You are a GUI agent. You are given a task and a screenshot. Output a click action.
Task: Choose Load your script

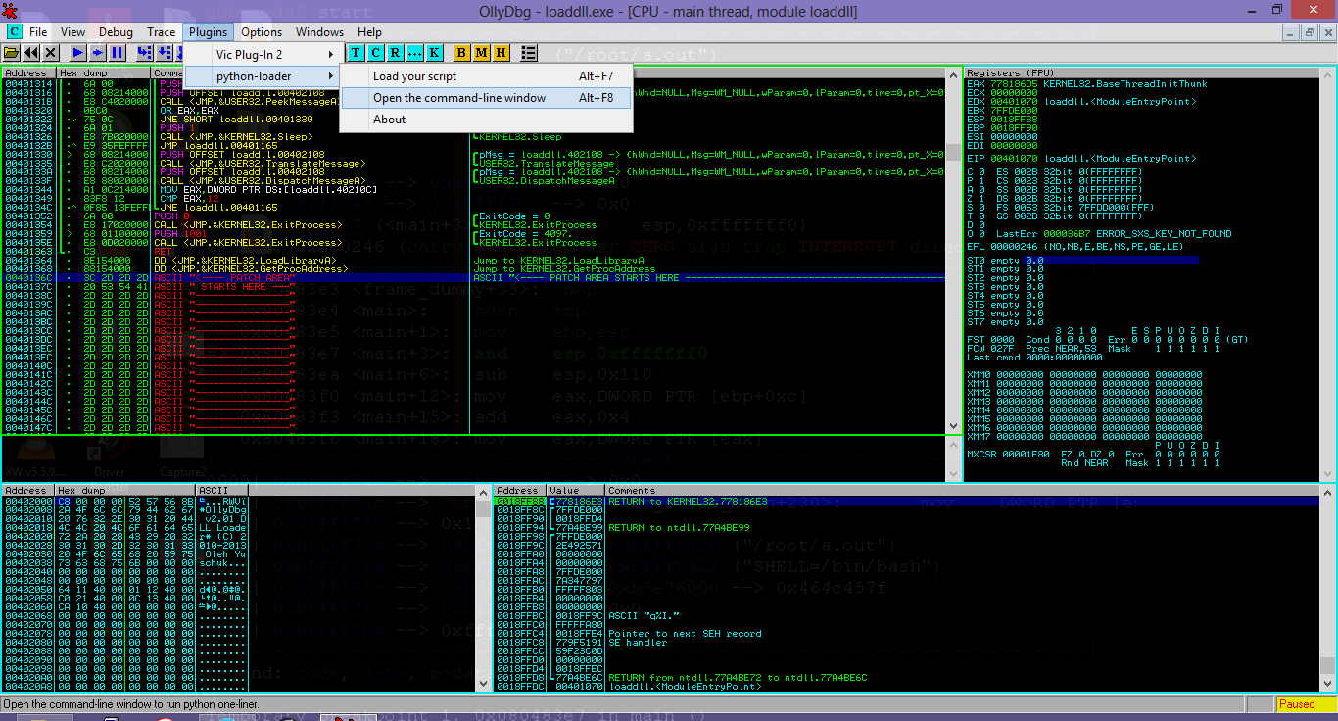486,76
